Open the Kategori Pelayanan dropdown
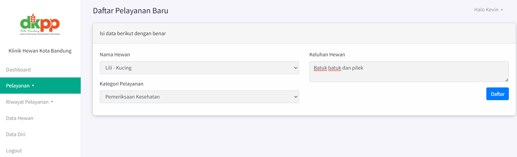This screenshot has height=157, width=517. (x=199, y=97)
